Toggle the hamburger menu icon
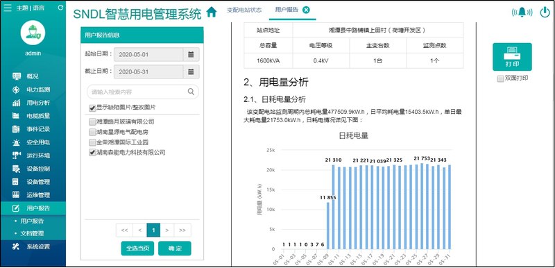Screen dimensions: 555x268 (x=8, y=8)
